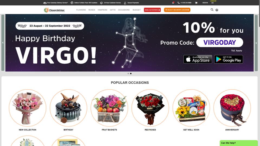Open the Fruit Baskets occasion thumbnail
The image size is (260, 146).
109,108
